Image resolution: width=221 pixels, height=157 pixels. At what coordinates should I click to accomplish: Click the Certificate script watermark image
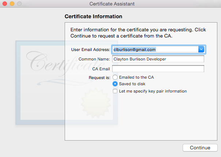[65, 63]
